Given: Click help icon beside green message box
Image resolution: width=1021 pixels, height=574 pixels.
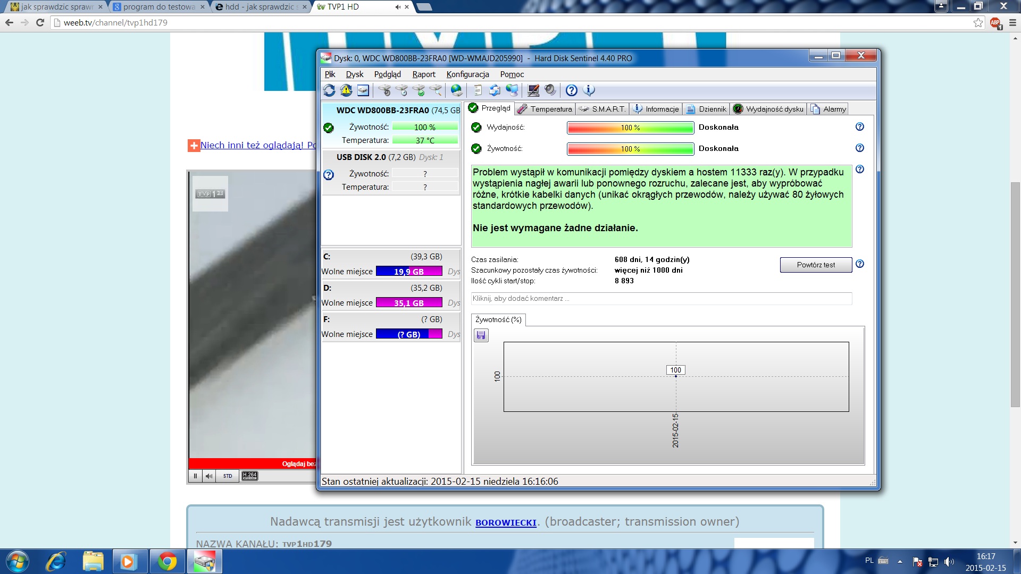Looking at the screenshot, I should coord(860,169).
